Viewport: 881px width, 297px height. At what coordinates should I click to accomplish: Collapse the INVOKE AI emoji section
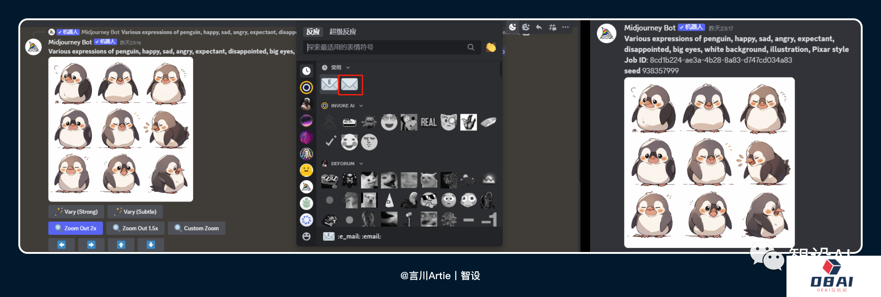point(361,106)
